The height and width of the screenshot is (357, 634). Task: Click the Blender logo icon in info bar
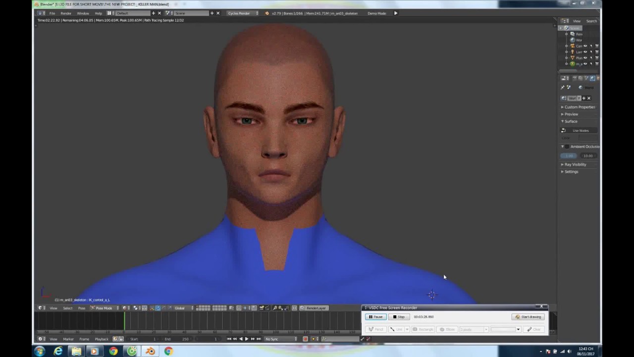[x=267, y=13]
